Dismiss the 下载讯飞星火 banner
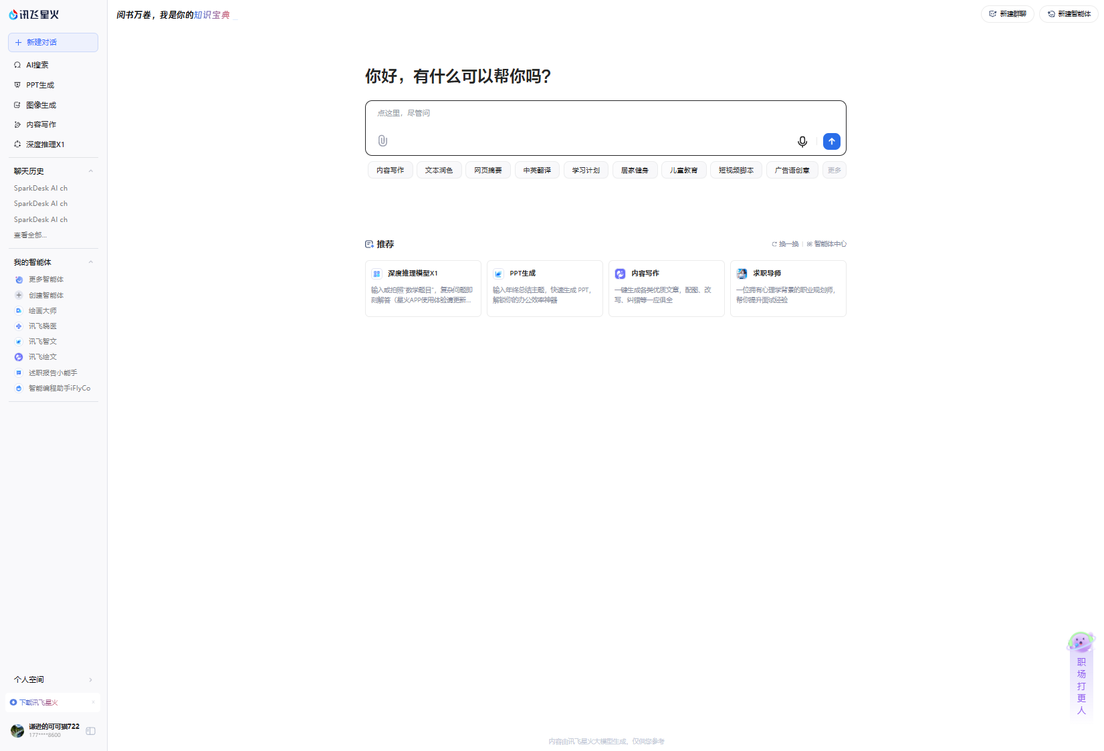Viewport: 1104px width, 751px height. coord(93,702)
